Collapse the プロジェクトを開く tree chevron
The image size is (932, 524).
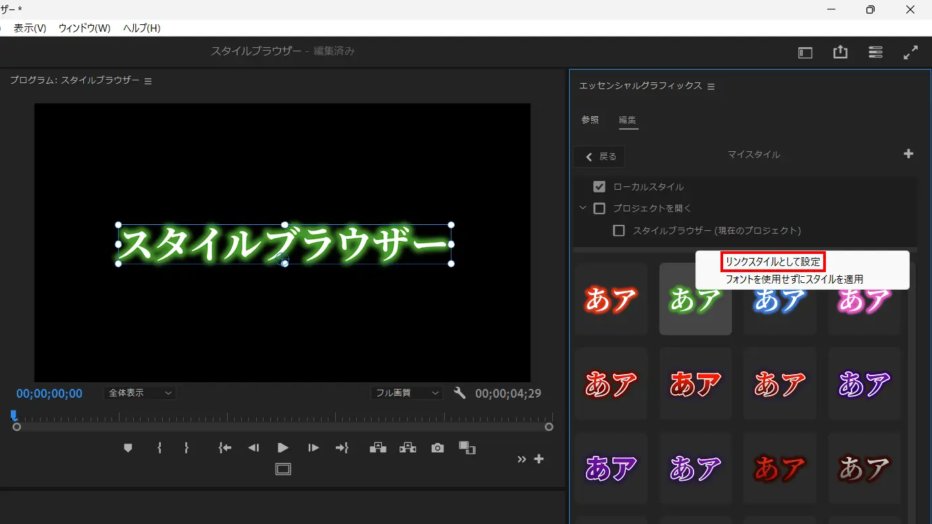[583, 208]
